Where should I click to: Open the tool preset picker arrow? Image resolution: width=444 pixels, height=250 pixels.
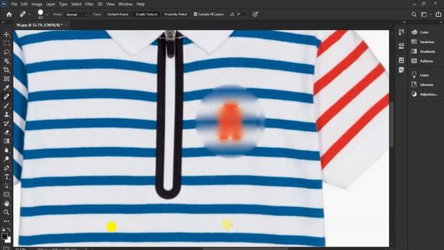(x=29, y=14)
